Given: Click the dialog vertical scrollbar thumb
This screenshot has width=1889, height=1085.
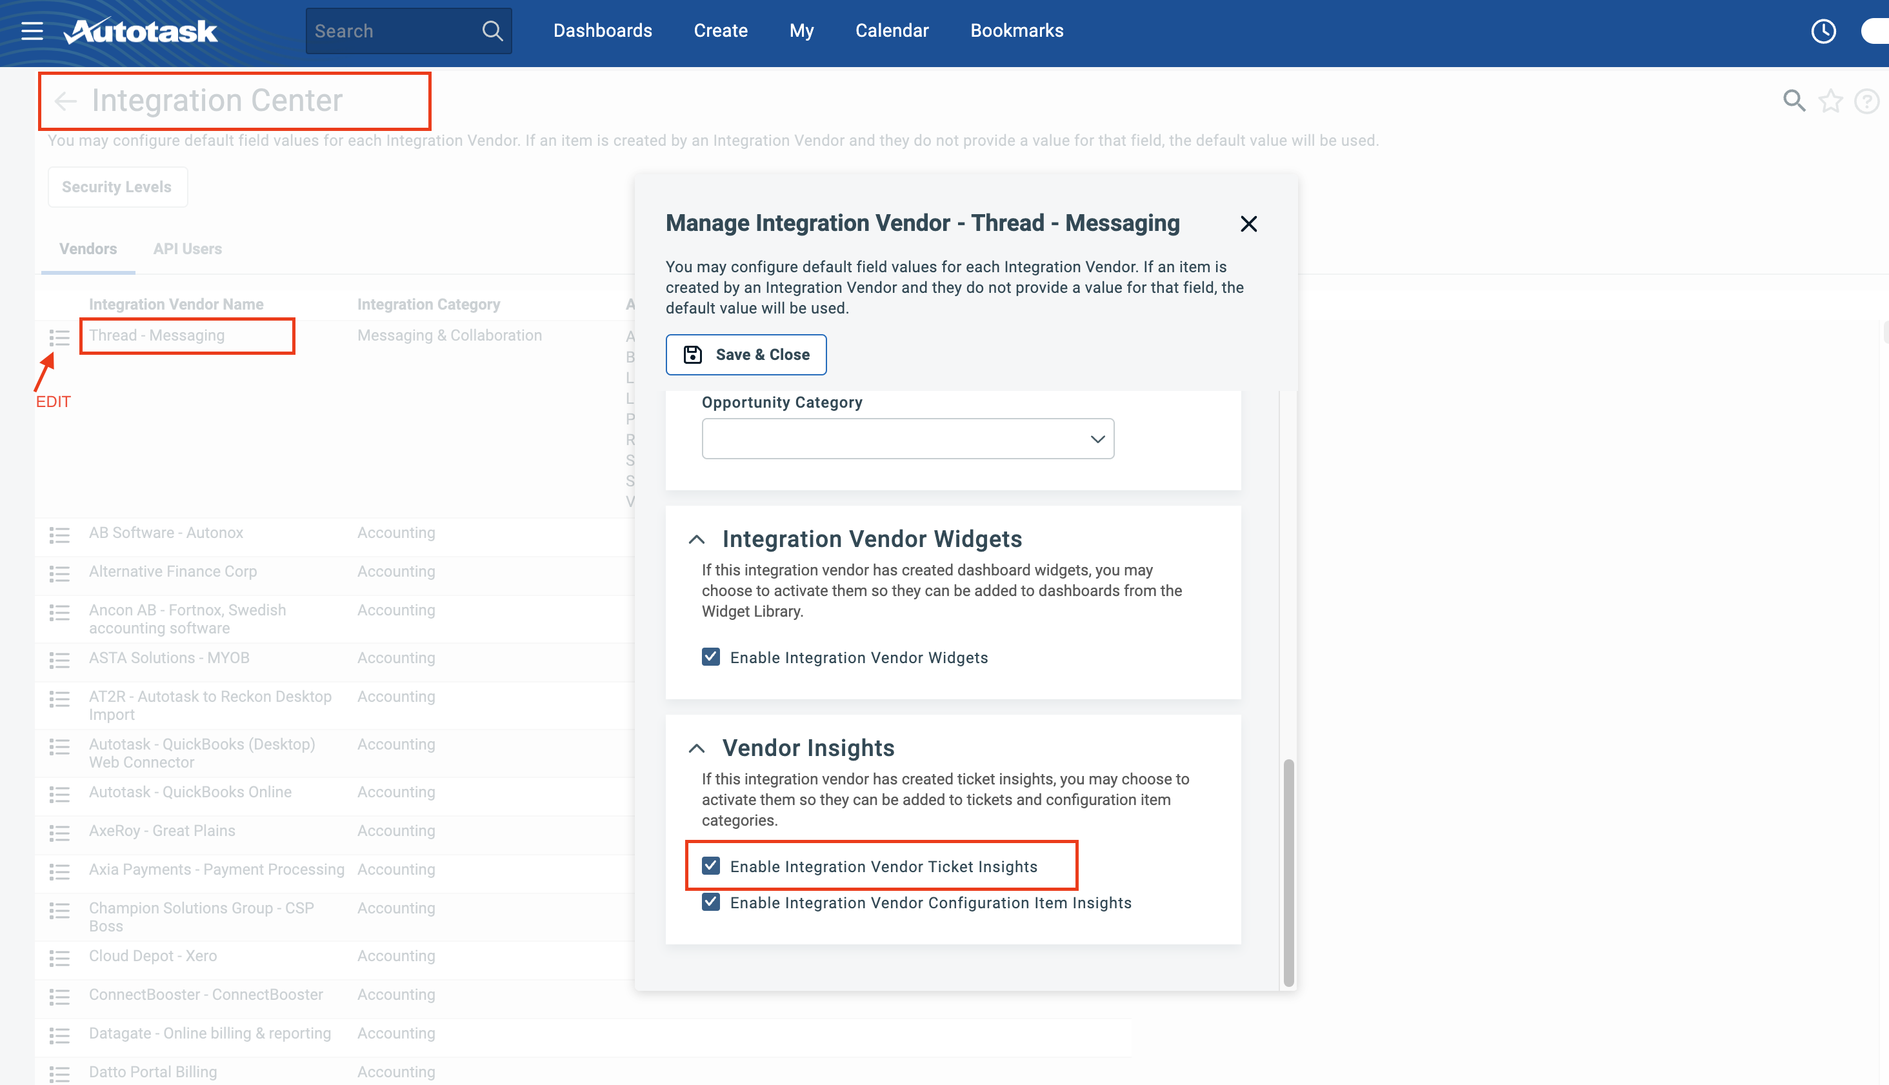Looking at the screenshot, I should pos(1288,872).
